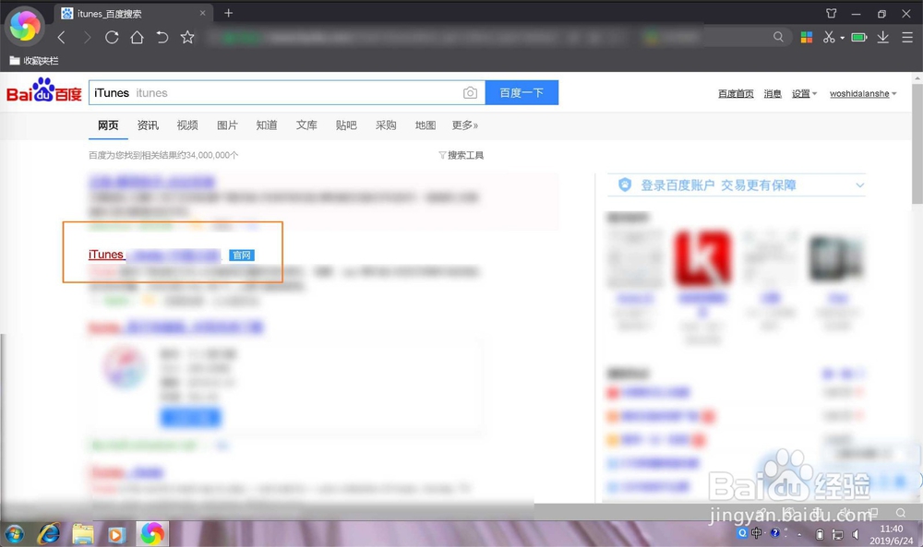923x547 pixels.
Task: Open the Windows Start button
Action: coord(15,534)
